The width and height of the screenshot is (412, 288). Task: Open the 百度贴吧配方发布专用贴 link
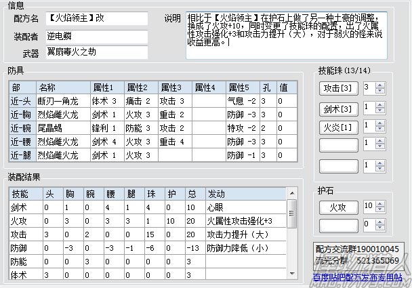pyautogui.click(x=357, y=276)
